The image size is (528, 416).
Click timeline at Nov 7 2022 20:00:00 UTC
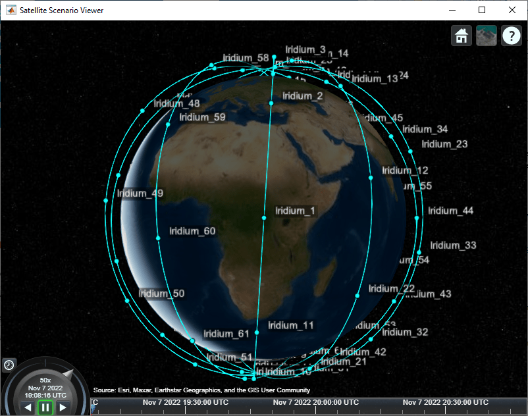click(x=316, y=403)
